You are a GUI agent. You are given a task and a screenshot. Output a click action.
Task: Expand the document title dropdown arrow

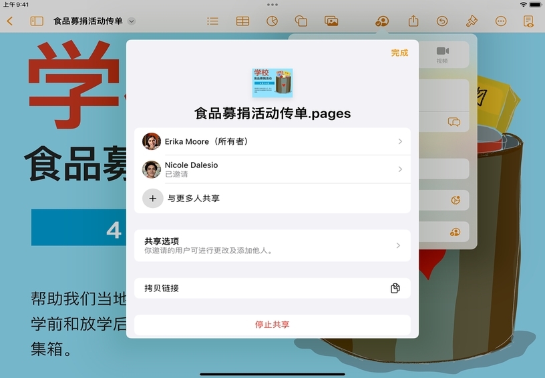pos(132,21)
